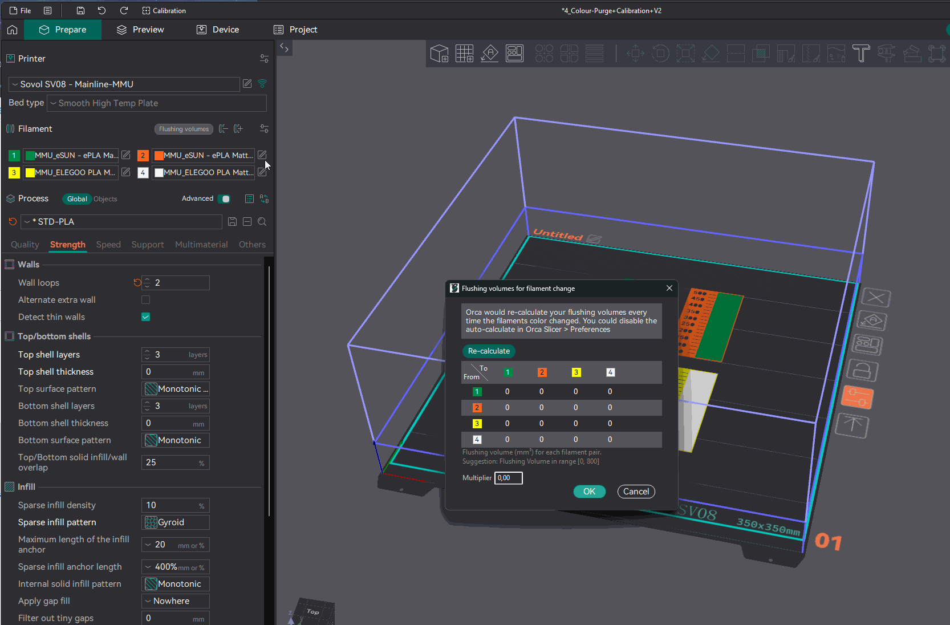The height and width of the screenshot is (625, 950).
Task: Edit the Sovol SV08 printer preset
Action: tap(247, 84)
